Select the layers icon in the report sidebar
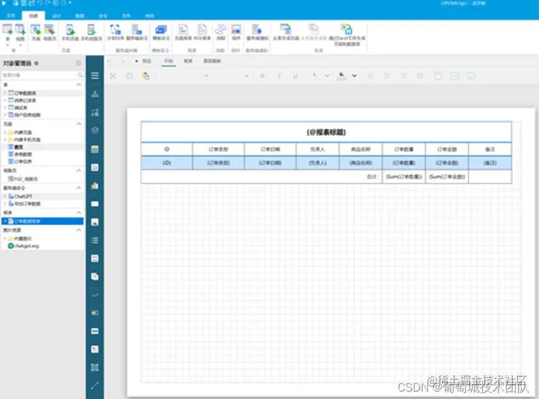Image resolution: width=539 pixels, height=399 pixels. 95,131
